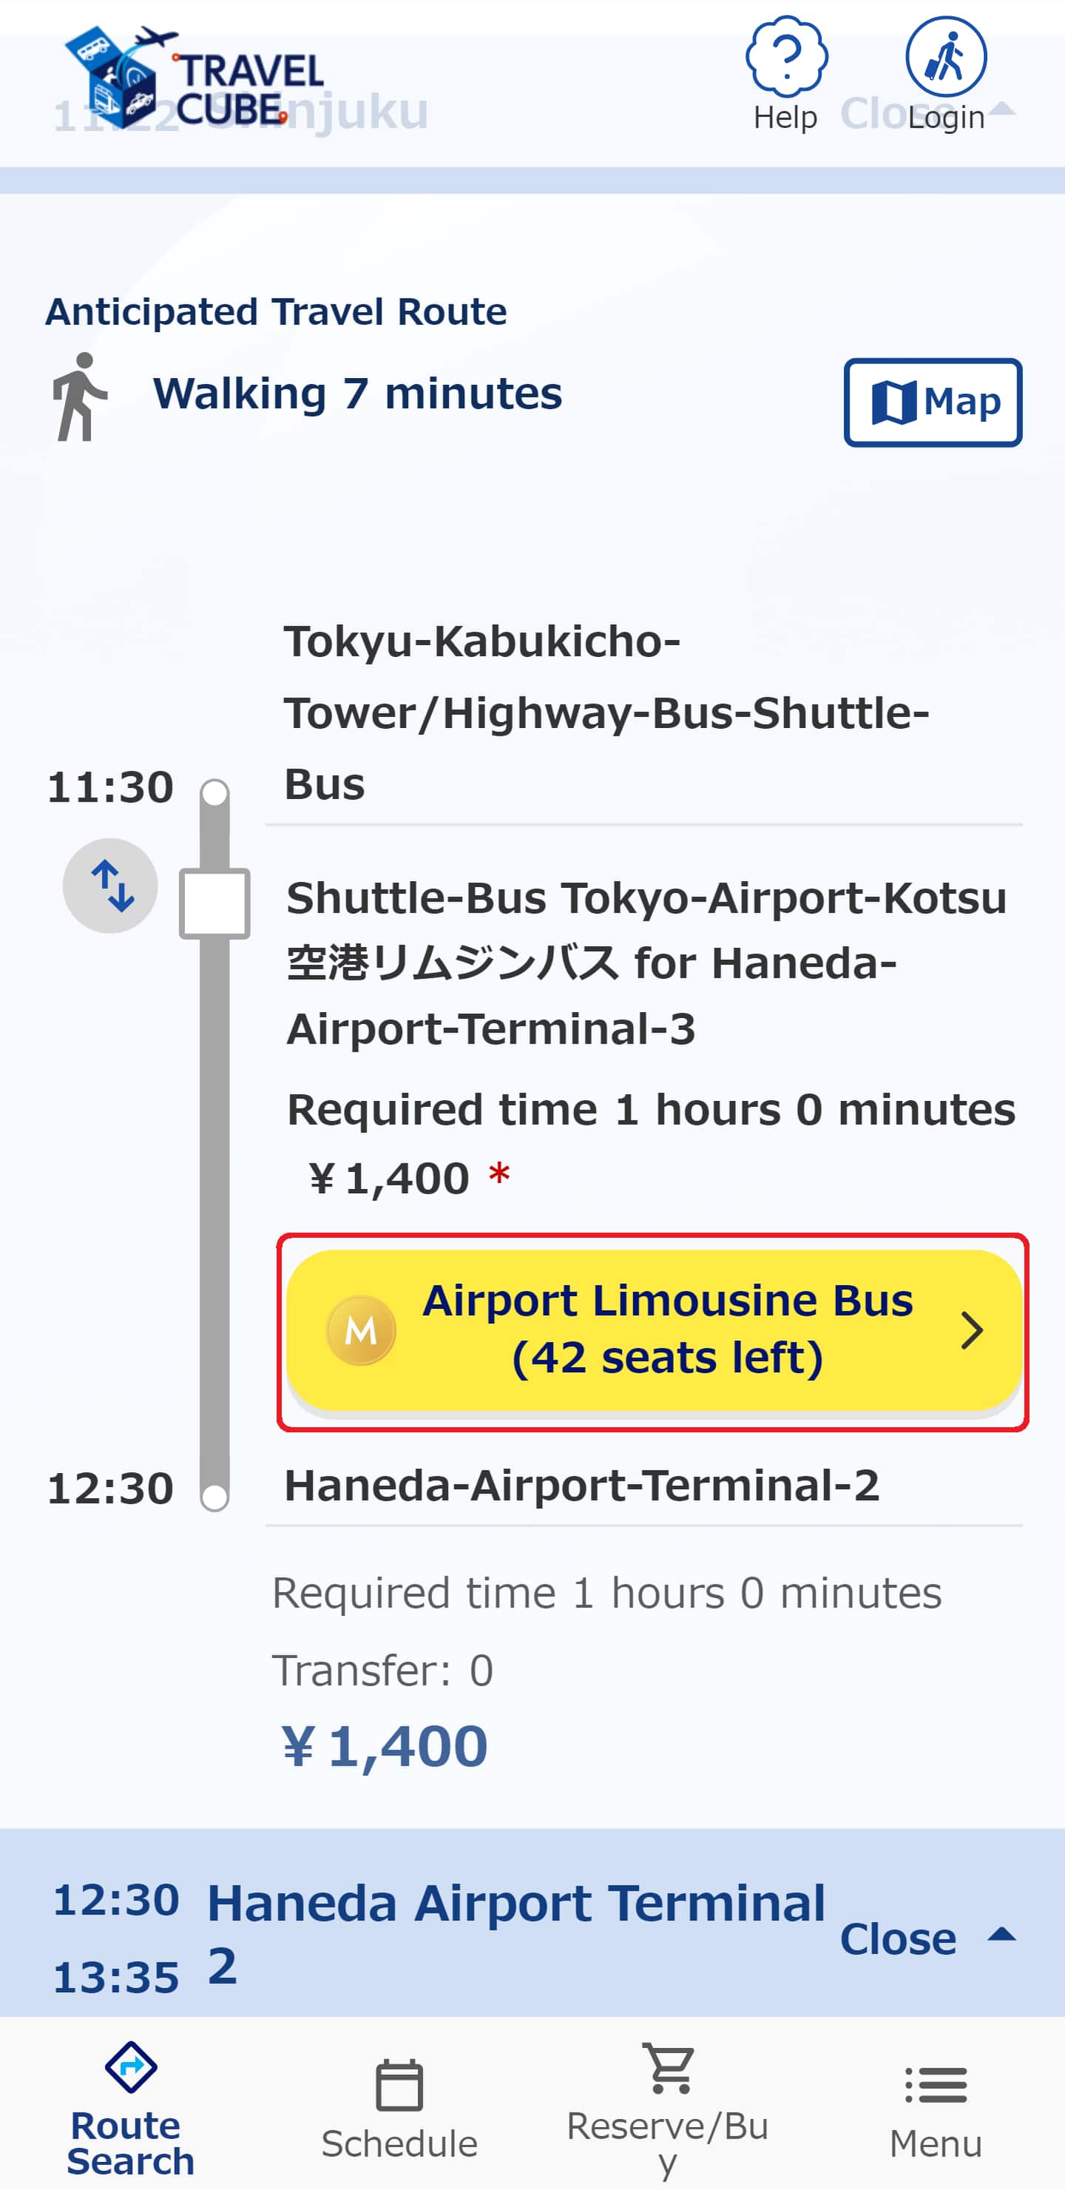1065x2190 pixels.
Task: Tap the 12:30 arrival stop circle
Action: tap(215, 1496)
